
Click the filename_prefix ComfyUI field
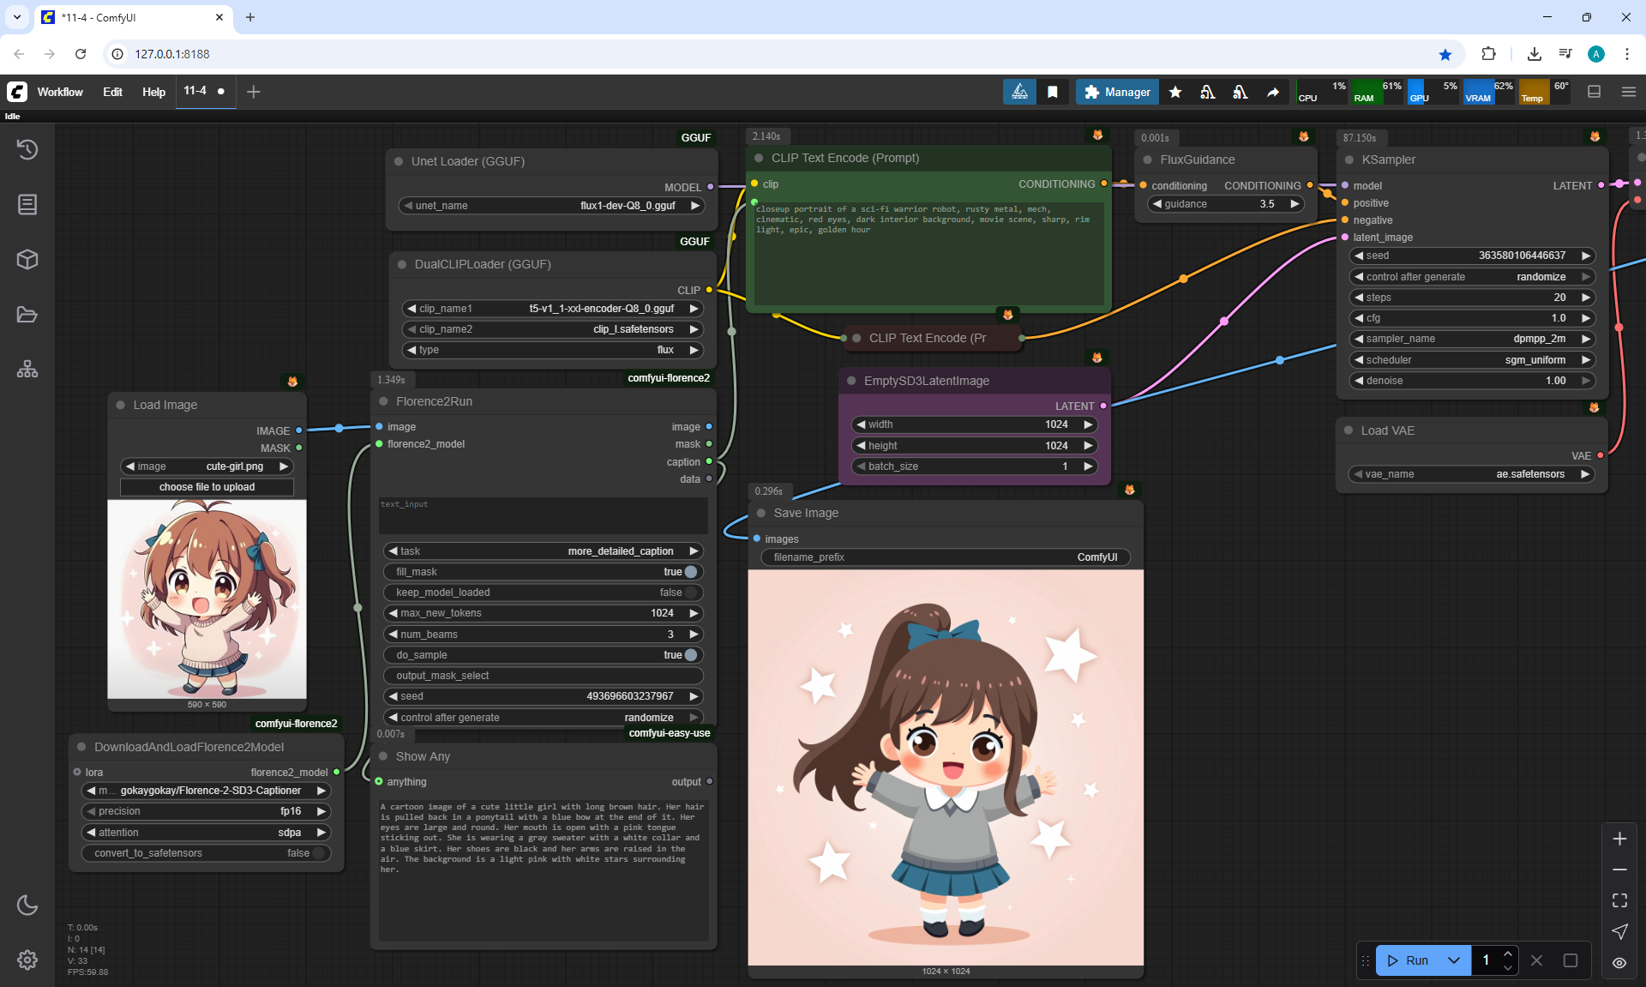pos(945,557)
